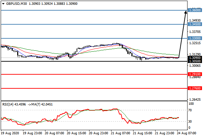Select the 20 Aug 23:00 time label
This screenshot has height=137, width=203.
point(98,133)
